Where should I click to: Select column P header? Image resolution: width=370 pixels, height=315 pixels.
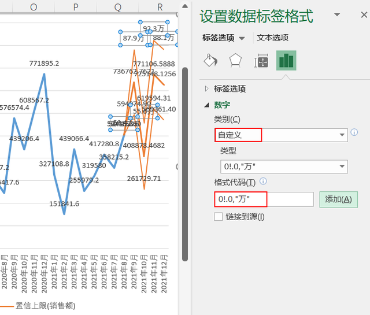pyautogui.click(x=76, y=7)
